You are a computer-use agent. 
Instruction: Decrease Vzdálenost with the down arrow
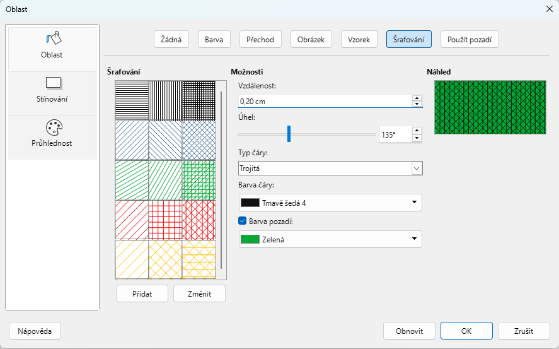(417, 104)
